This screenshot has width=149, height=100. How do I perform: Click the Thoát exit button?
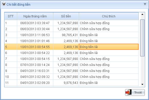[135, 92]
